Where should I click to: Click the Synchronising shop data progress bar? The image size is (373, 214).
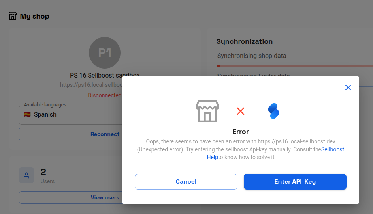[x=295, y=66]
